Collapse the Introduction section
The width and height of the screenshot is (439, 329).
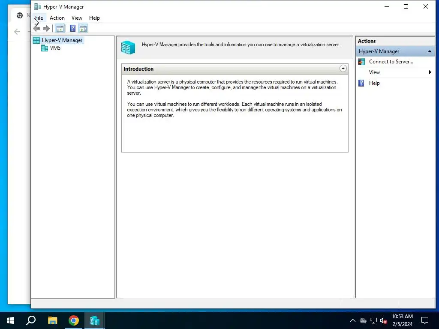343,69
